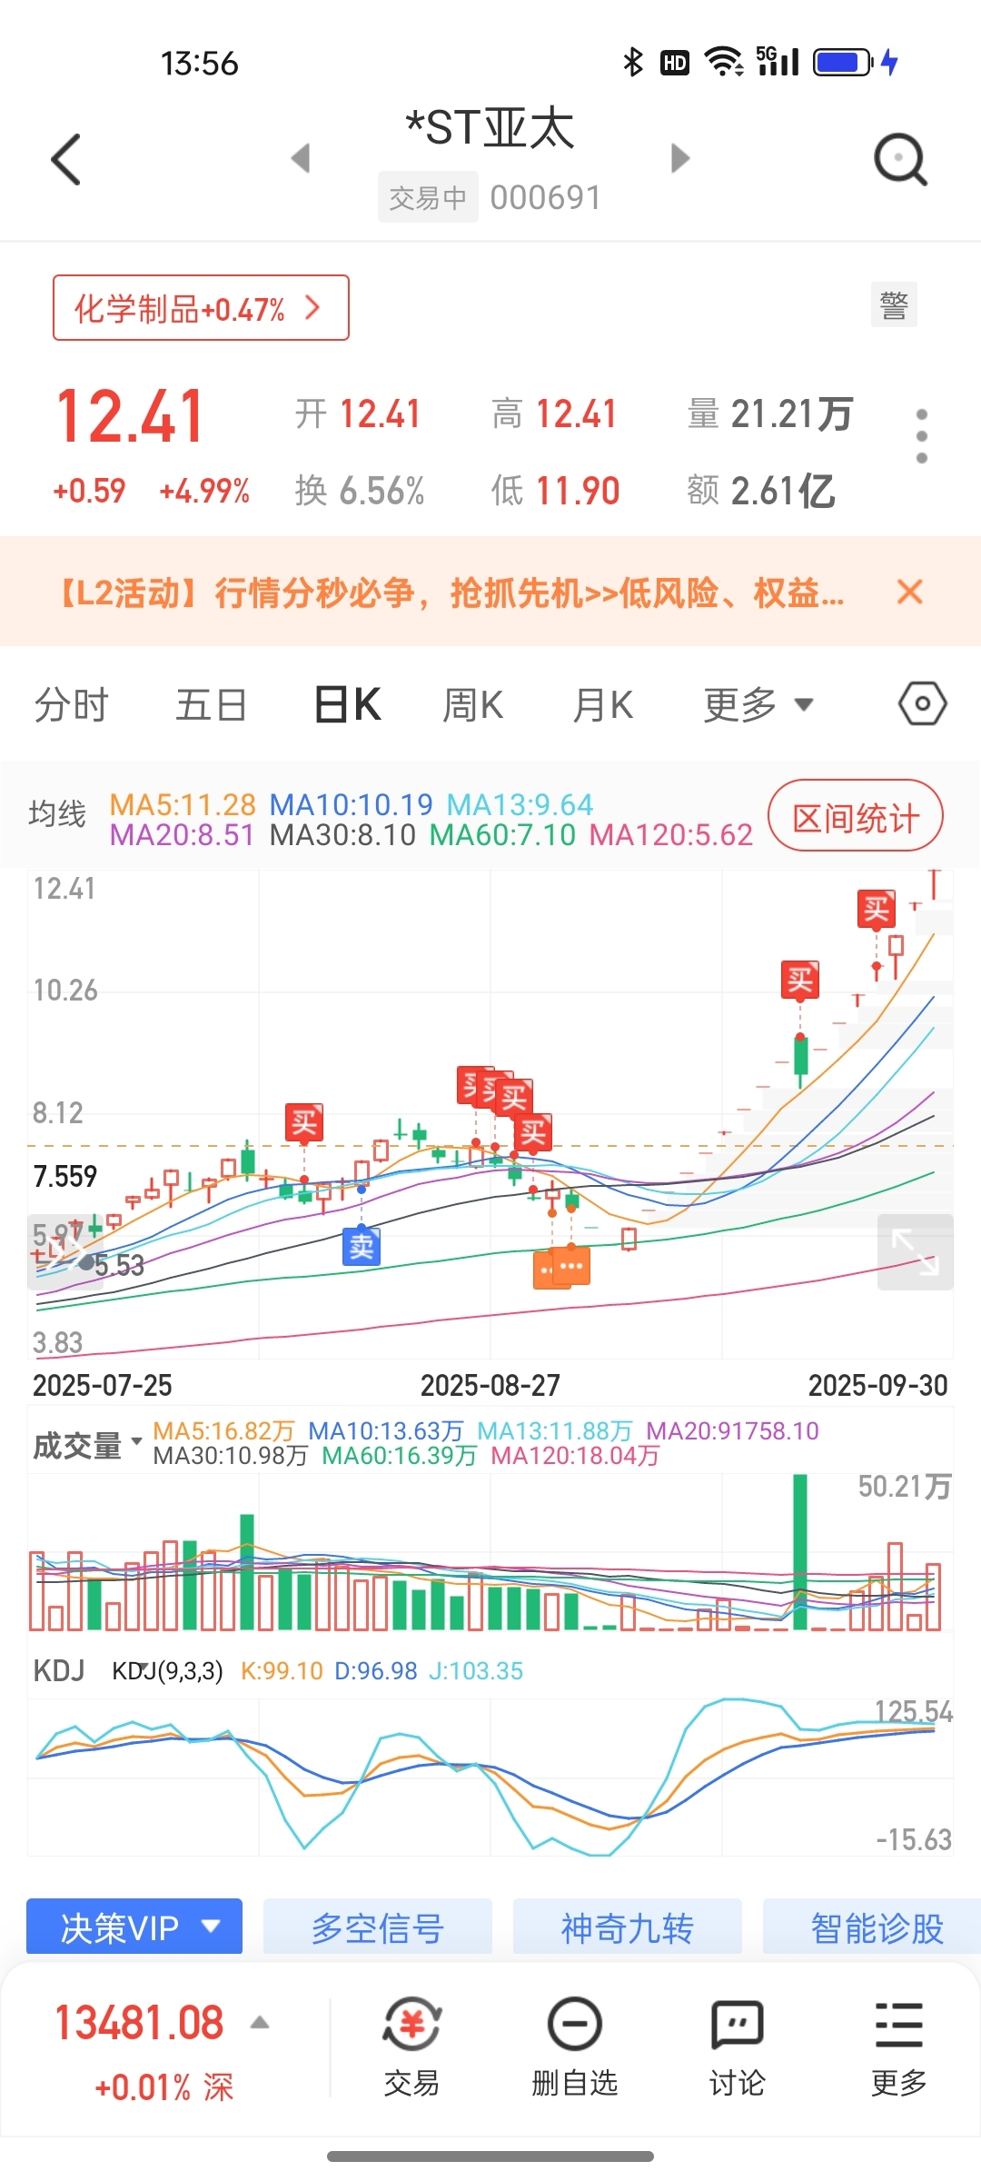Viewport: 981px width, 2181px height.
Task: Click the 神奇九转 button
Action: pyautogui.click(x=628, y=1927)
